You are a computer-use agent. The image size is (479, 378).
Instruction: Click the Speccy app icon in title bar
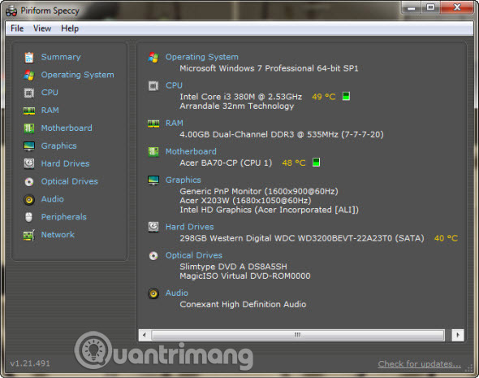[11, 11]
